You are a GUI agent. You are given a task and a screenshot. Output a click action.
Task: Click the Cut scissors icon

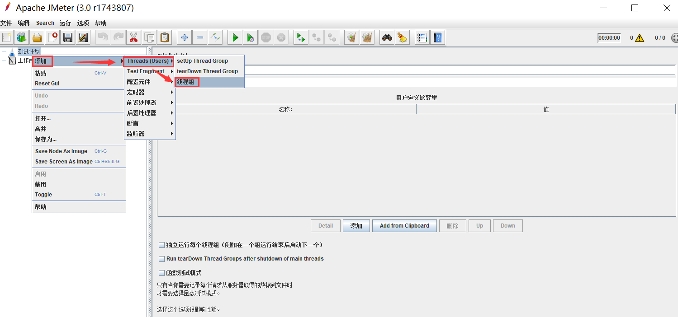pyautogui.click(x=134, y=37)
